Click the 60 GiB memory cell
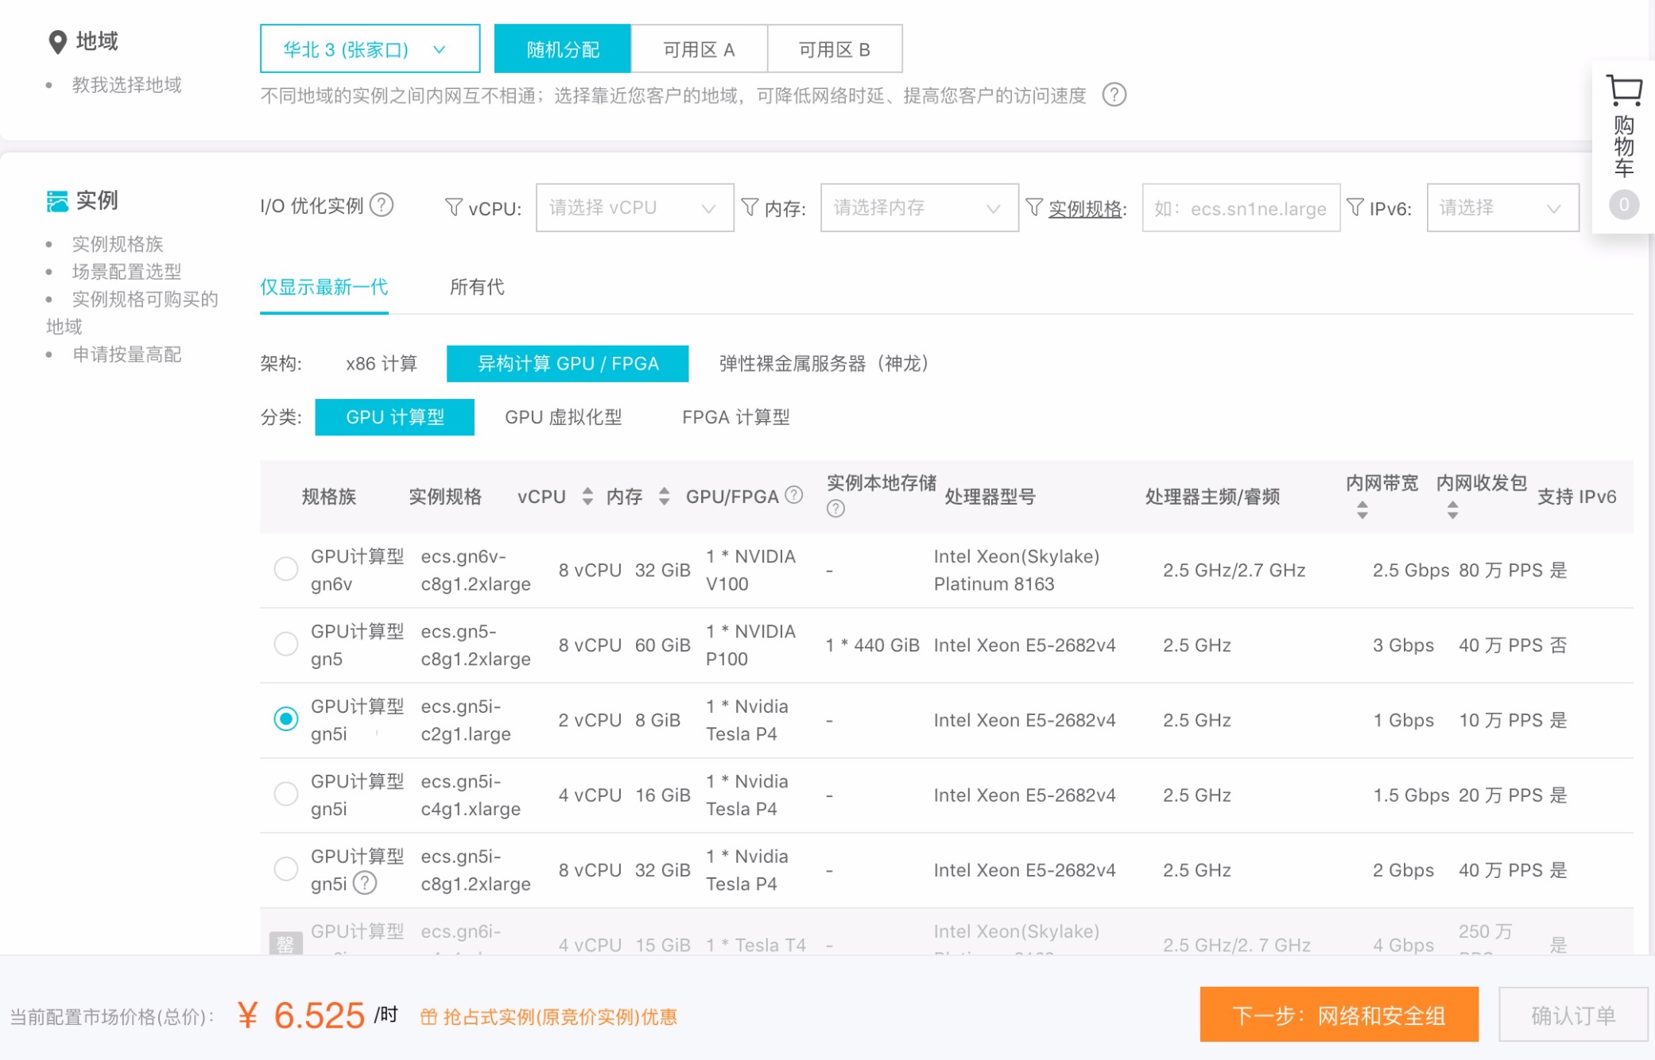The image size is (1655, 1060). pos(662,645)
